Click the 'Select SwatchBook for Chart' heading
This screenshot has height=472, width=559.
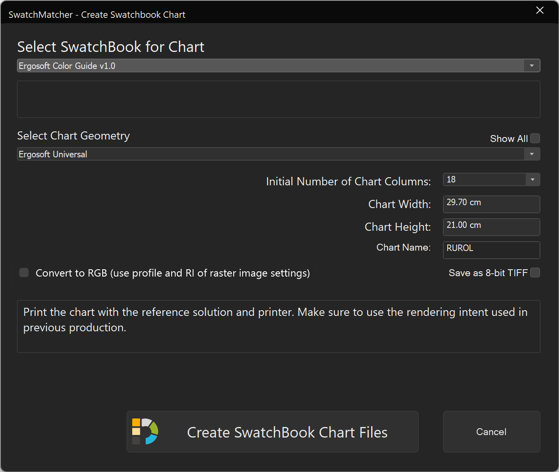coord(111,47)
